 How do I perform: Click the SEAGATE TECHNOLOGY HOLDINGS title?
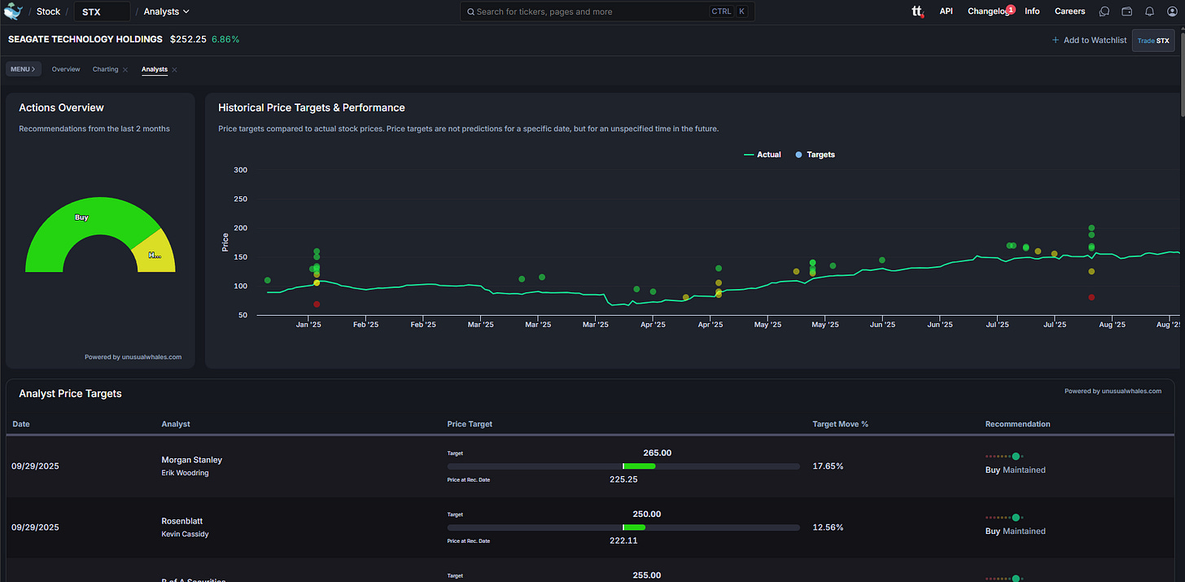[85, 39]
